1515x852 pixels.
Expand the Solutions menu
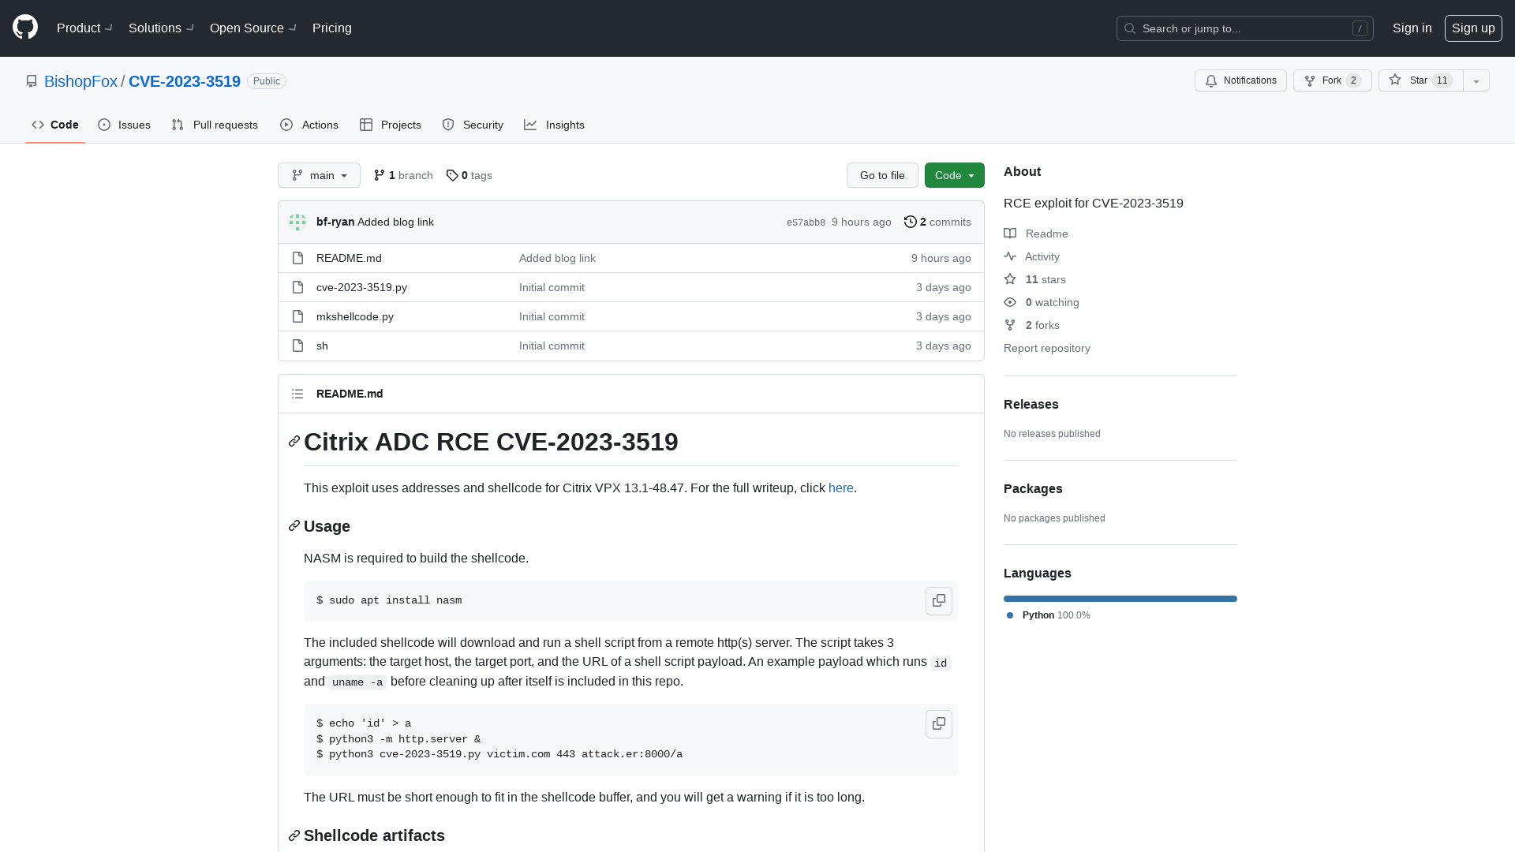(x=161, y=28)
